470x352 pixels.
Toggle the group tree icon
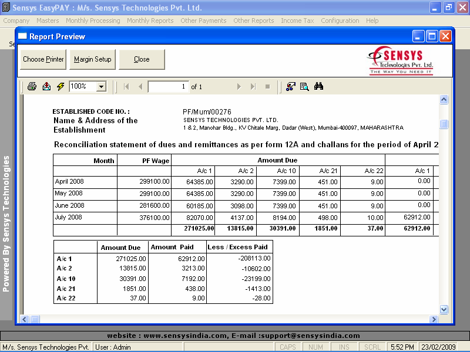pos(290,86)
